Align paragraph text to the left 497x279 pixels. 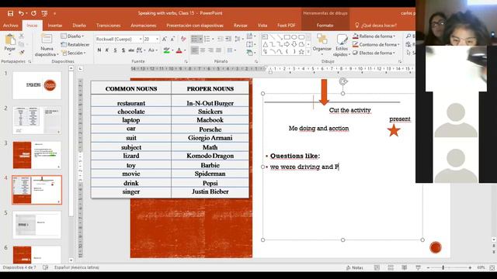[195, 50]
